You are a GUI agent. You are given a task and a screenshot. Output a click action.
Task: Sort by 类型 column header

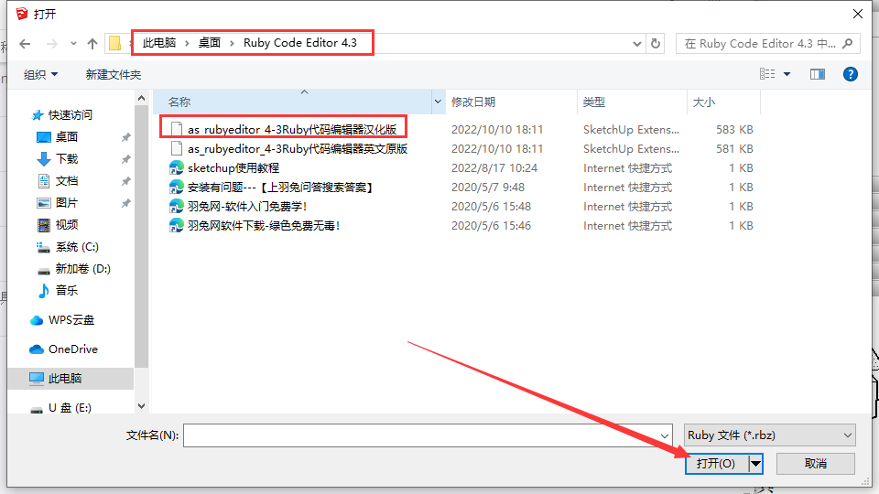632,102
